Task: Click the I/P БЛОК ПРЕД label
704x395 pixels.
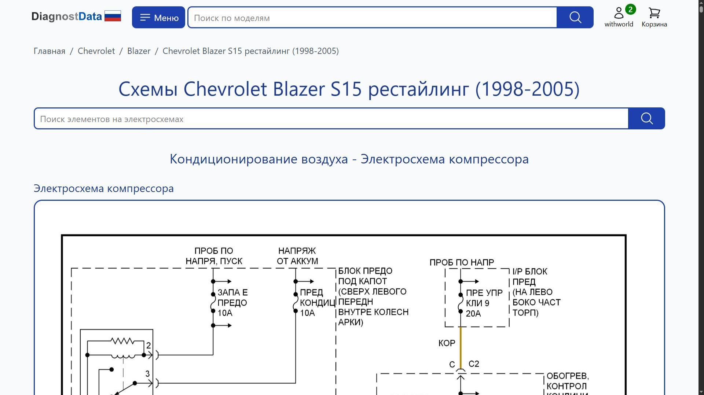Action: click(536, 292)
